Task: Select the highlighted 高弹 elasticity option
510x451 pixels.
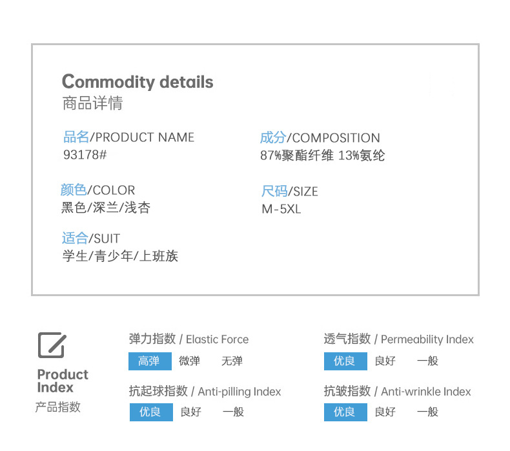Action: tap(149, 361)
